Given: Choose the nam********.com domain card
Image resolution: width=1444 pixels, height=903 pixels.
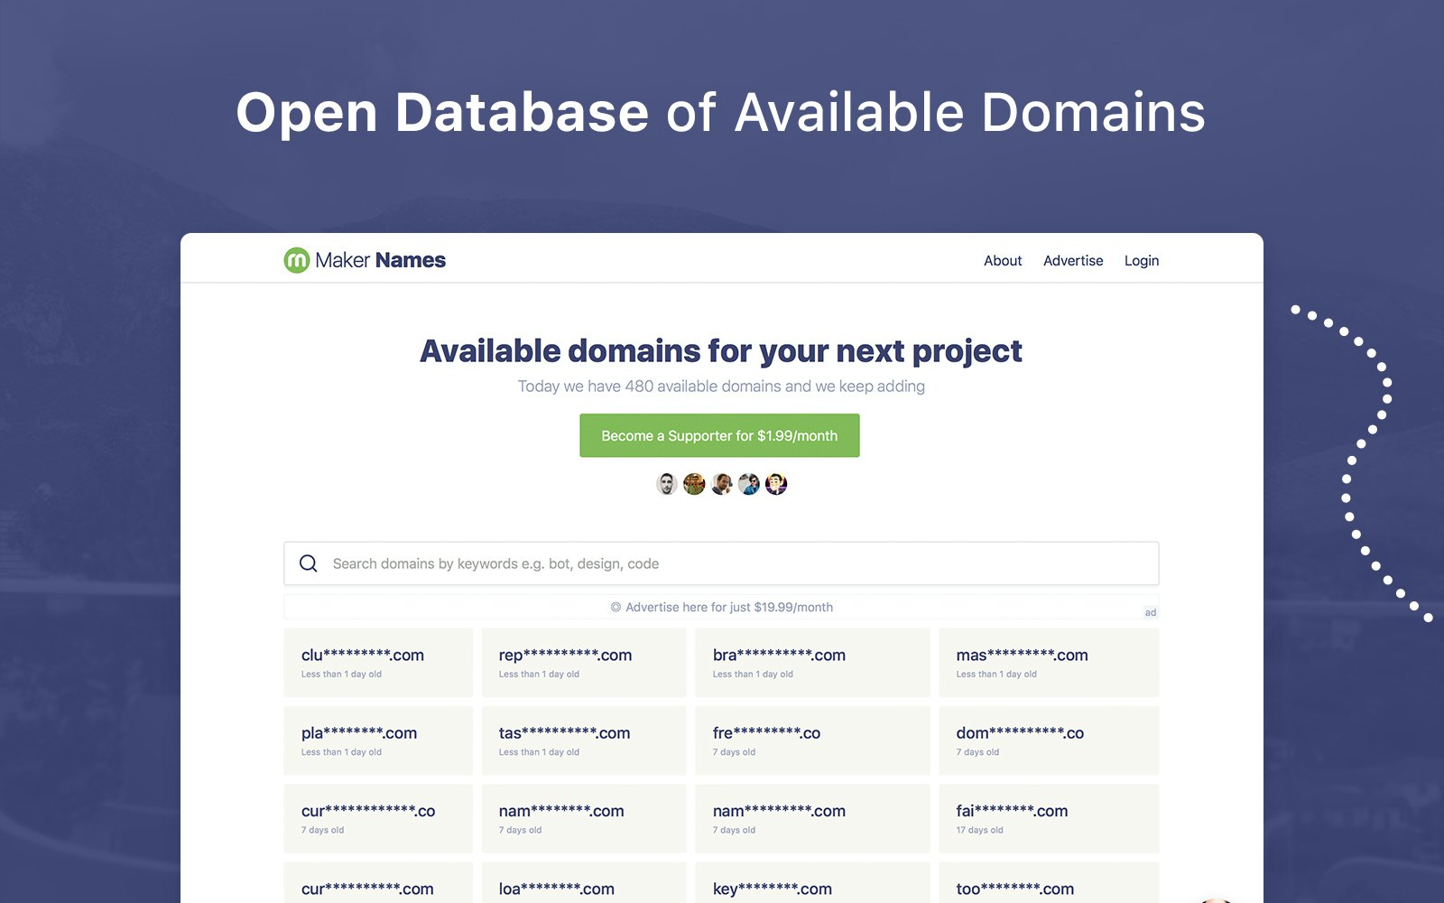Looking at the screenshot, I should click(584, 818).
